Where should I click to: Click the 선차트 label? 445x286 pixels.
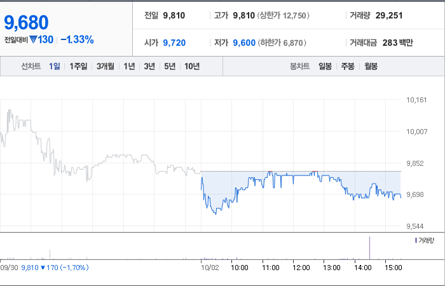coord(31,66)
